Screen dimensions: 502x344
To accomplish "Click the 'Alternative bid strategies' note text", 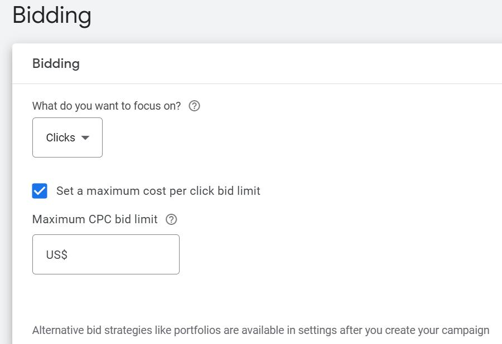I will (260, 330).
